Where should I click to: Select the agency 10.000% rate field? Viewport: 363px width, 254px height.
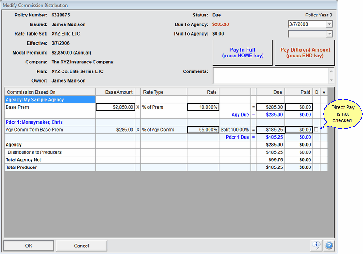(203, 107)
